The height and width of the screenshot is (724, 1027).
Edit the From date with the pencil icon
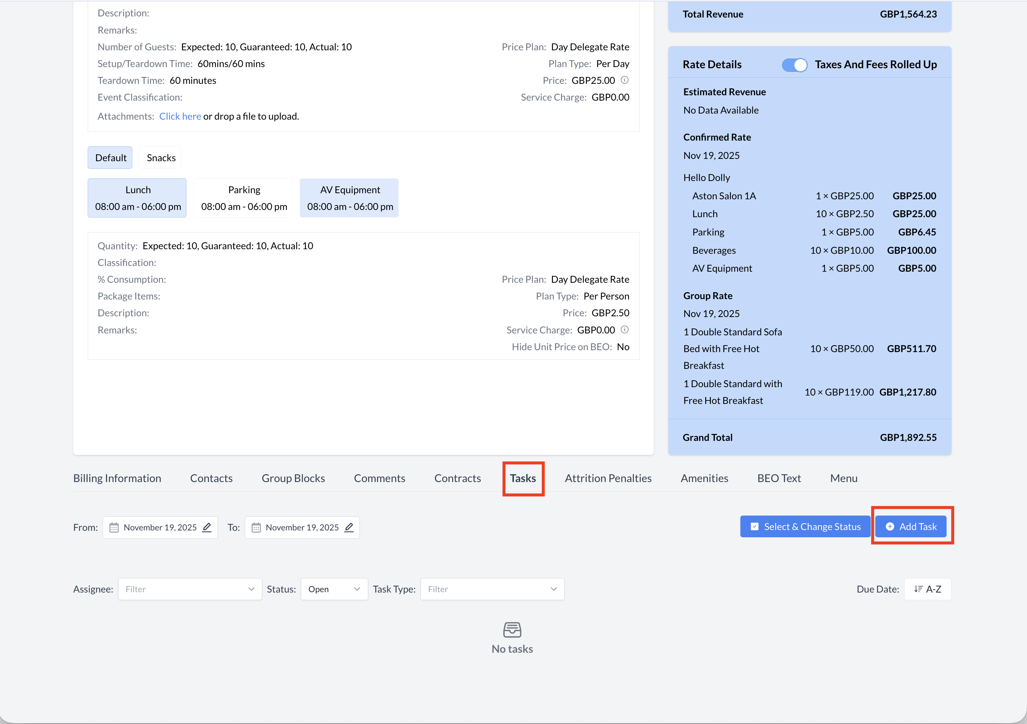(207, 527)
